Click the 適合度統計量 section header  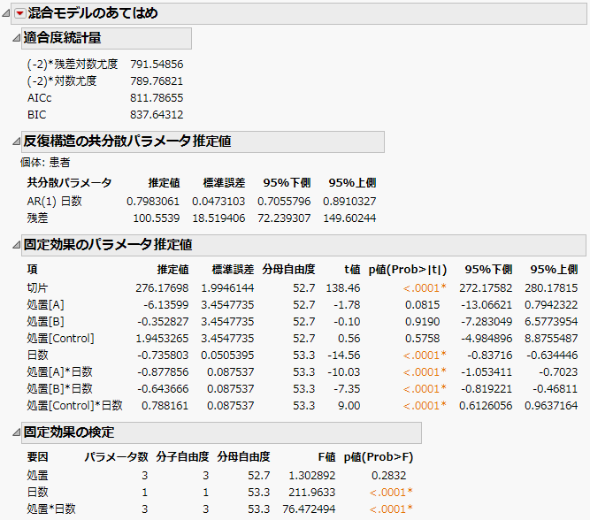(106, 38)
